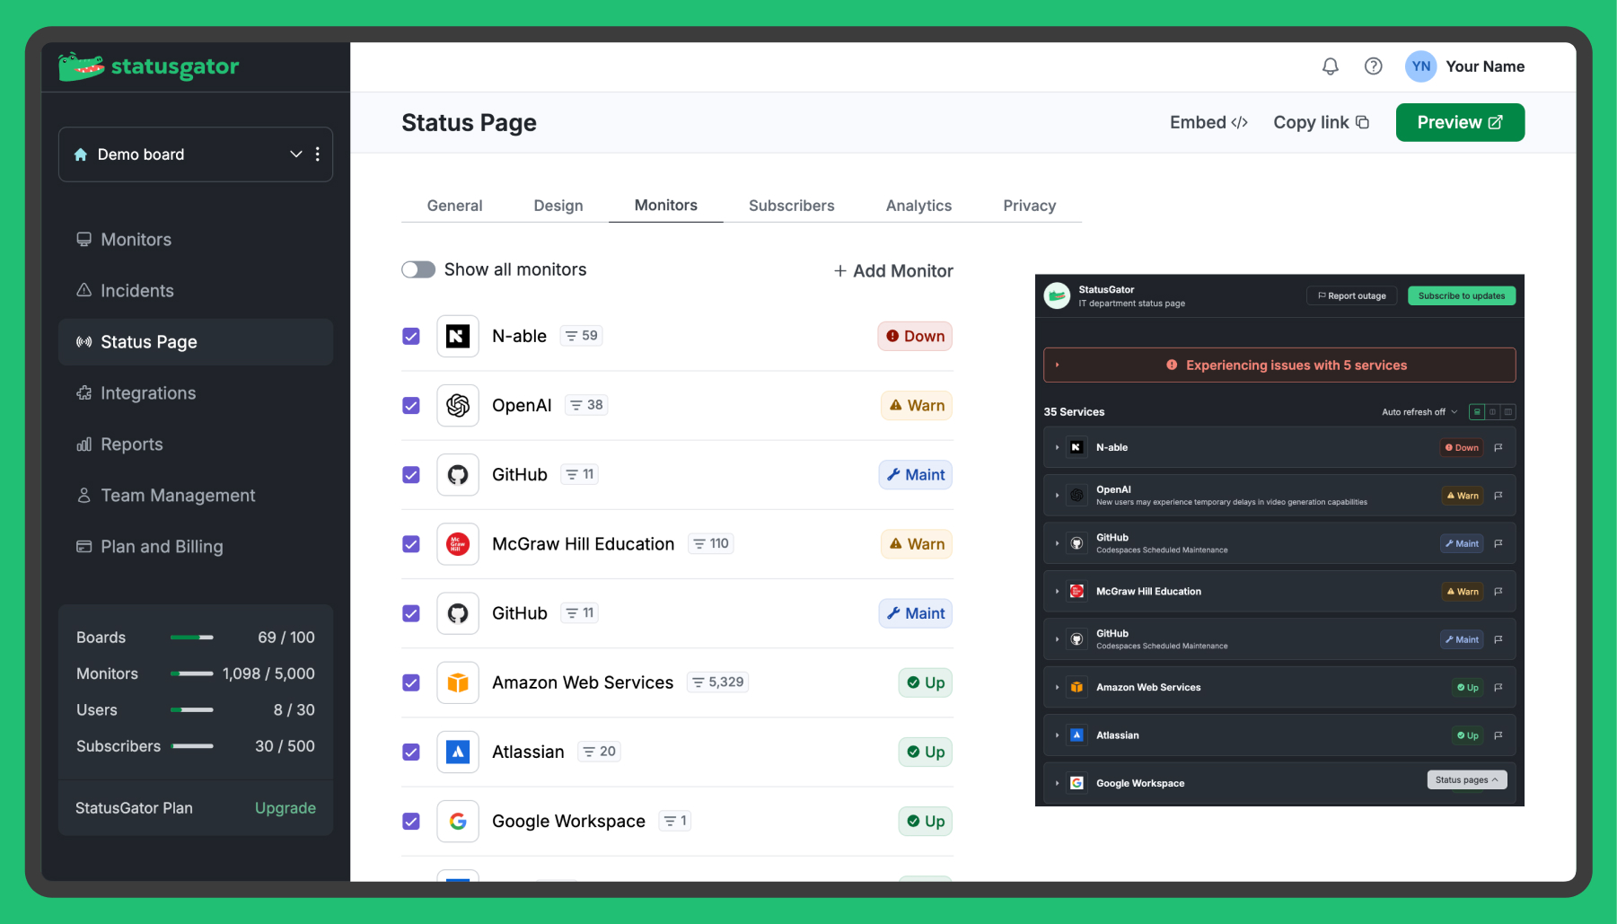Open the Auto refresh off dropdown
Image resolution: width=1617 pixels, height=924 pixels.
pyautogui.click(x=1419, y=412)
